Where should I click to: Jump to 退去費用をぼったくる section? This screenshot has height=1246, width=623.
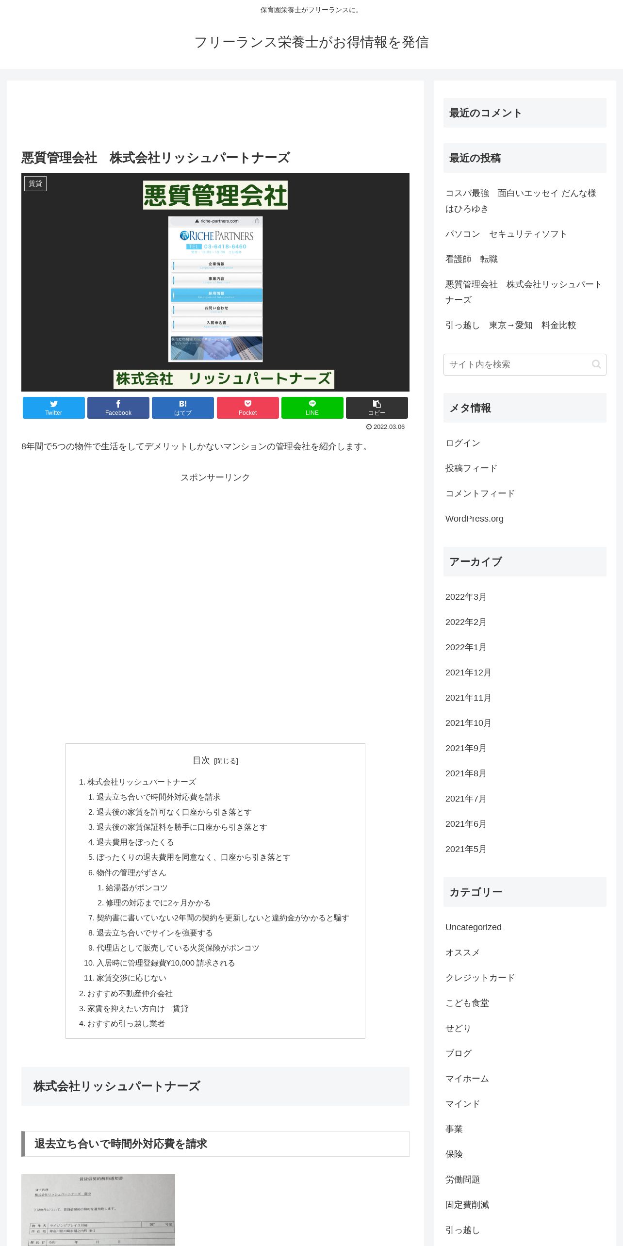(x=135, y=842)
